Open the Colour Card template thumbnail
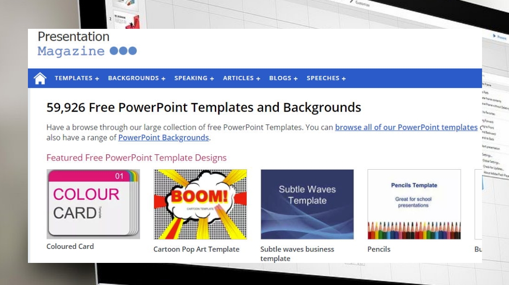Viewport: 509px width, 285px height. (93, 204)
